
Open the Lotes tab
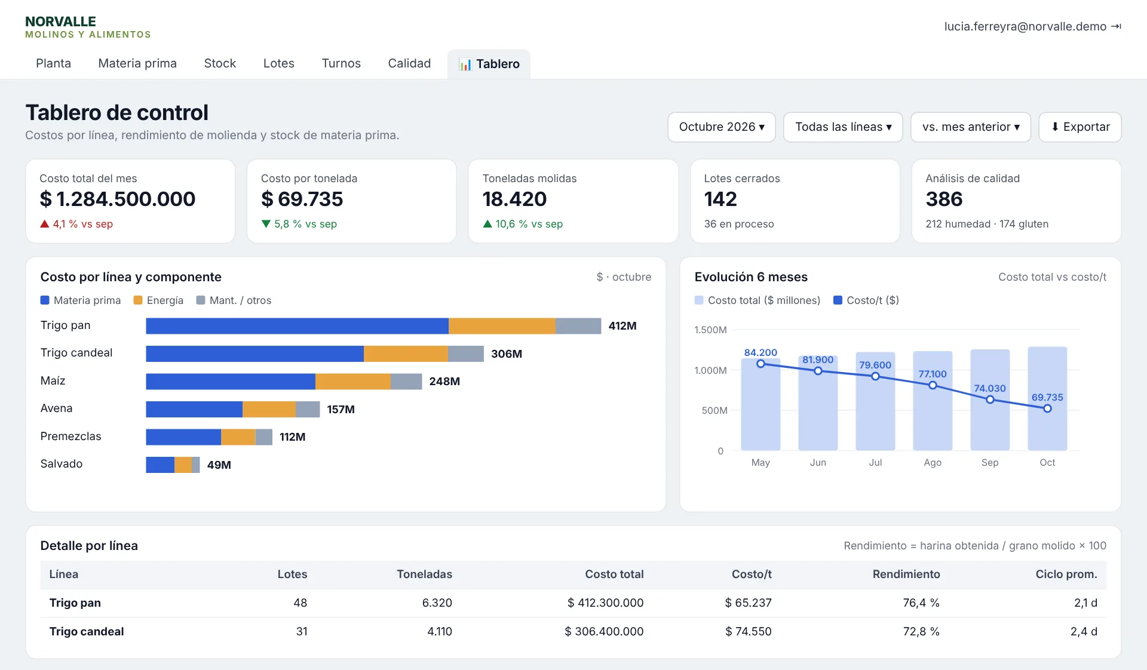[x=278, y=63]
